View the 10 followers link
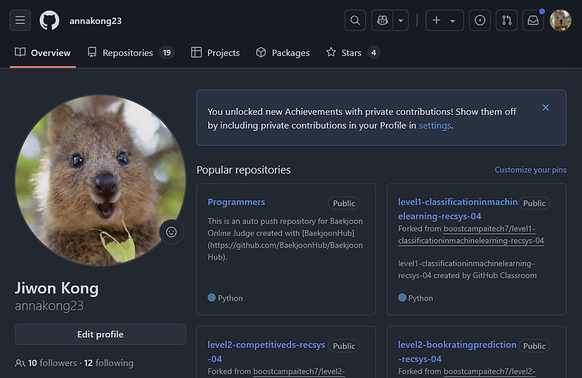Image resolution: width=582 pixels, height=378 pixels. point(52,363)
